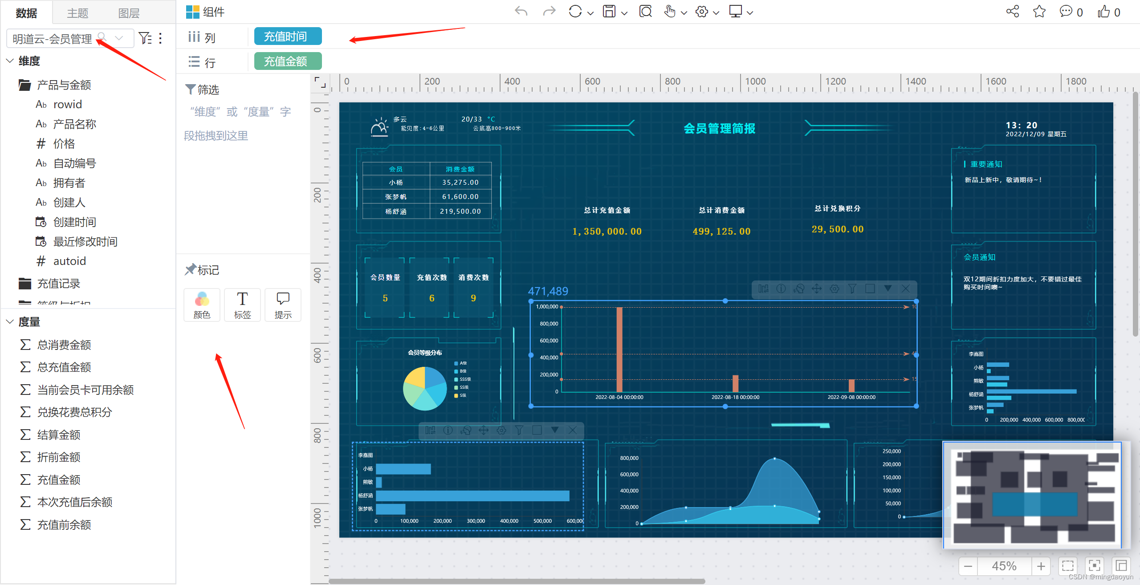Click gear icon on bottom member bar chart toolbar
This screenshot has width=1140, height=585.
pyautogui.click(x=501, y=430)
